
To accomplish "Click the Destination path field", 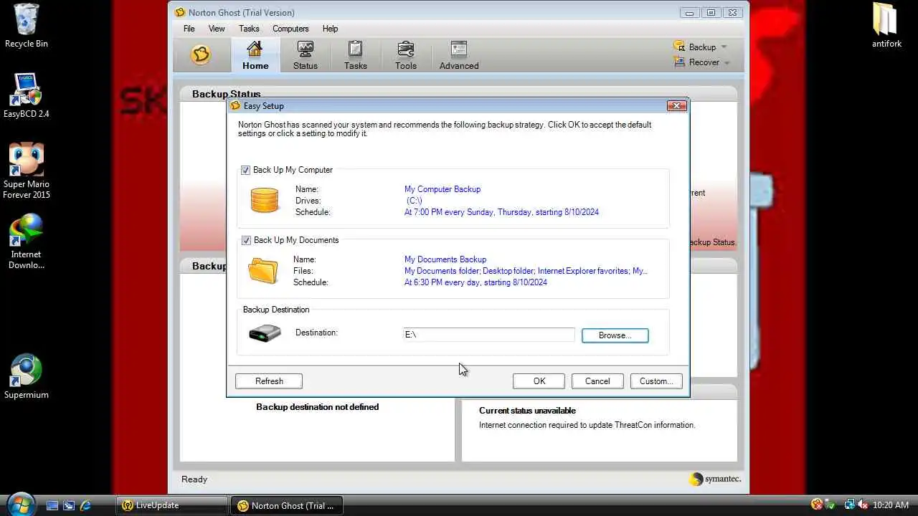I will click(489, 335).
